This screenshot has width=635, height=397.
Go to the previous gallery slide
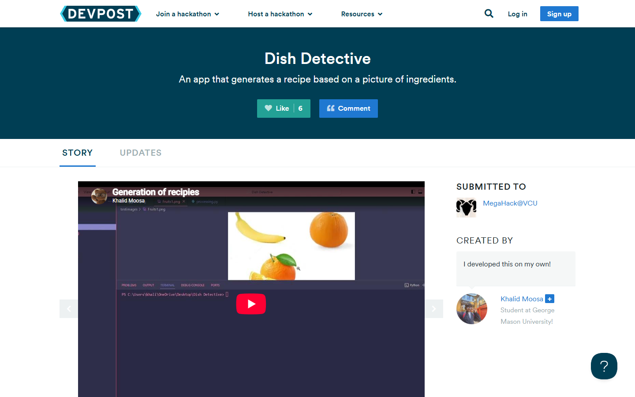[69, 309]
